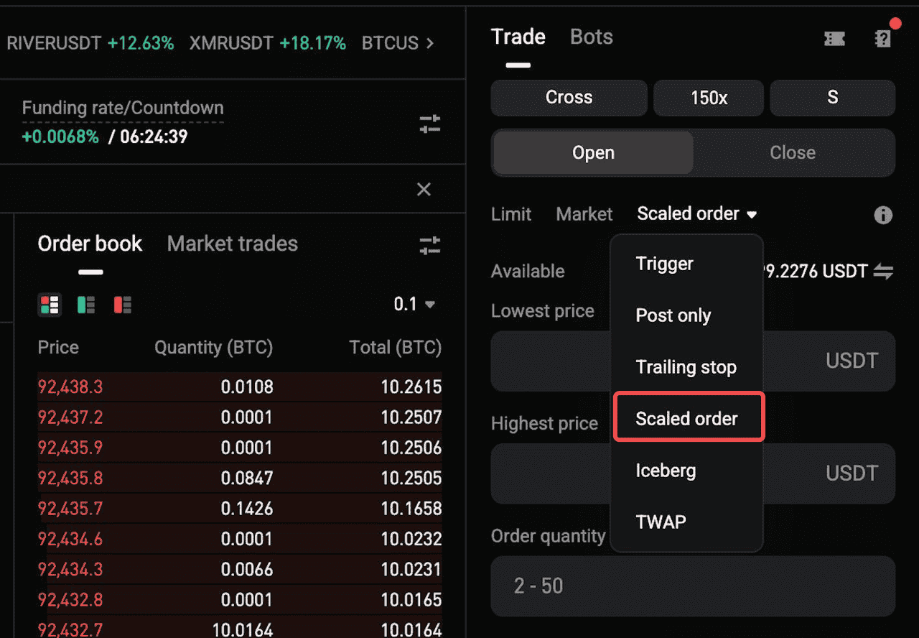The width and height of the screenshot is (919, 638).
Task: Click the transfer swap icon next to USDT balance
Action: [x=885, y=272]
